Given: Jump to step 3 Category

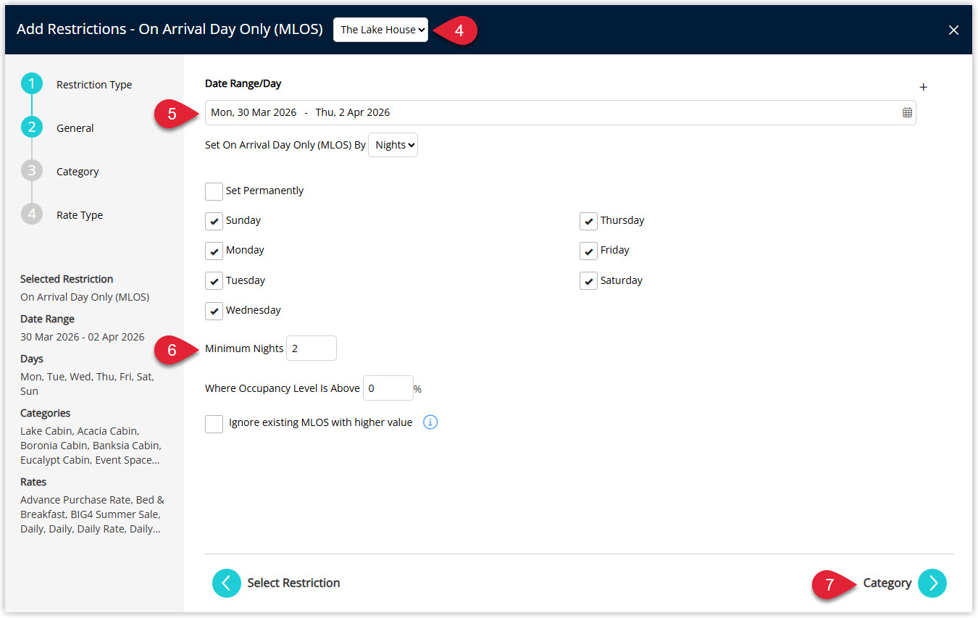Looking at the screenshot, I should click(x=32, y=171).
